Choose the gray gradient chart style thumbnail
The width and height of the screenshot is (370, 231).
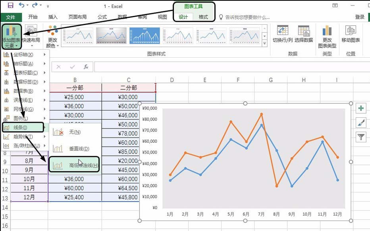tap(112, 35)
